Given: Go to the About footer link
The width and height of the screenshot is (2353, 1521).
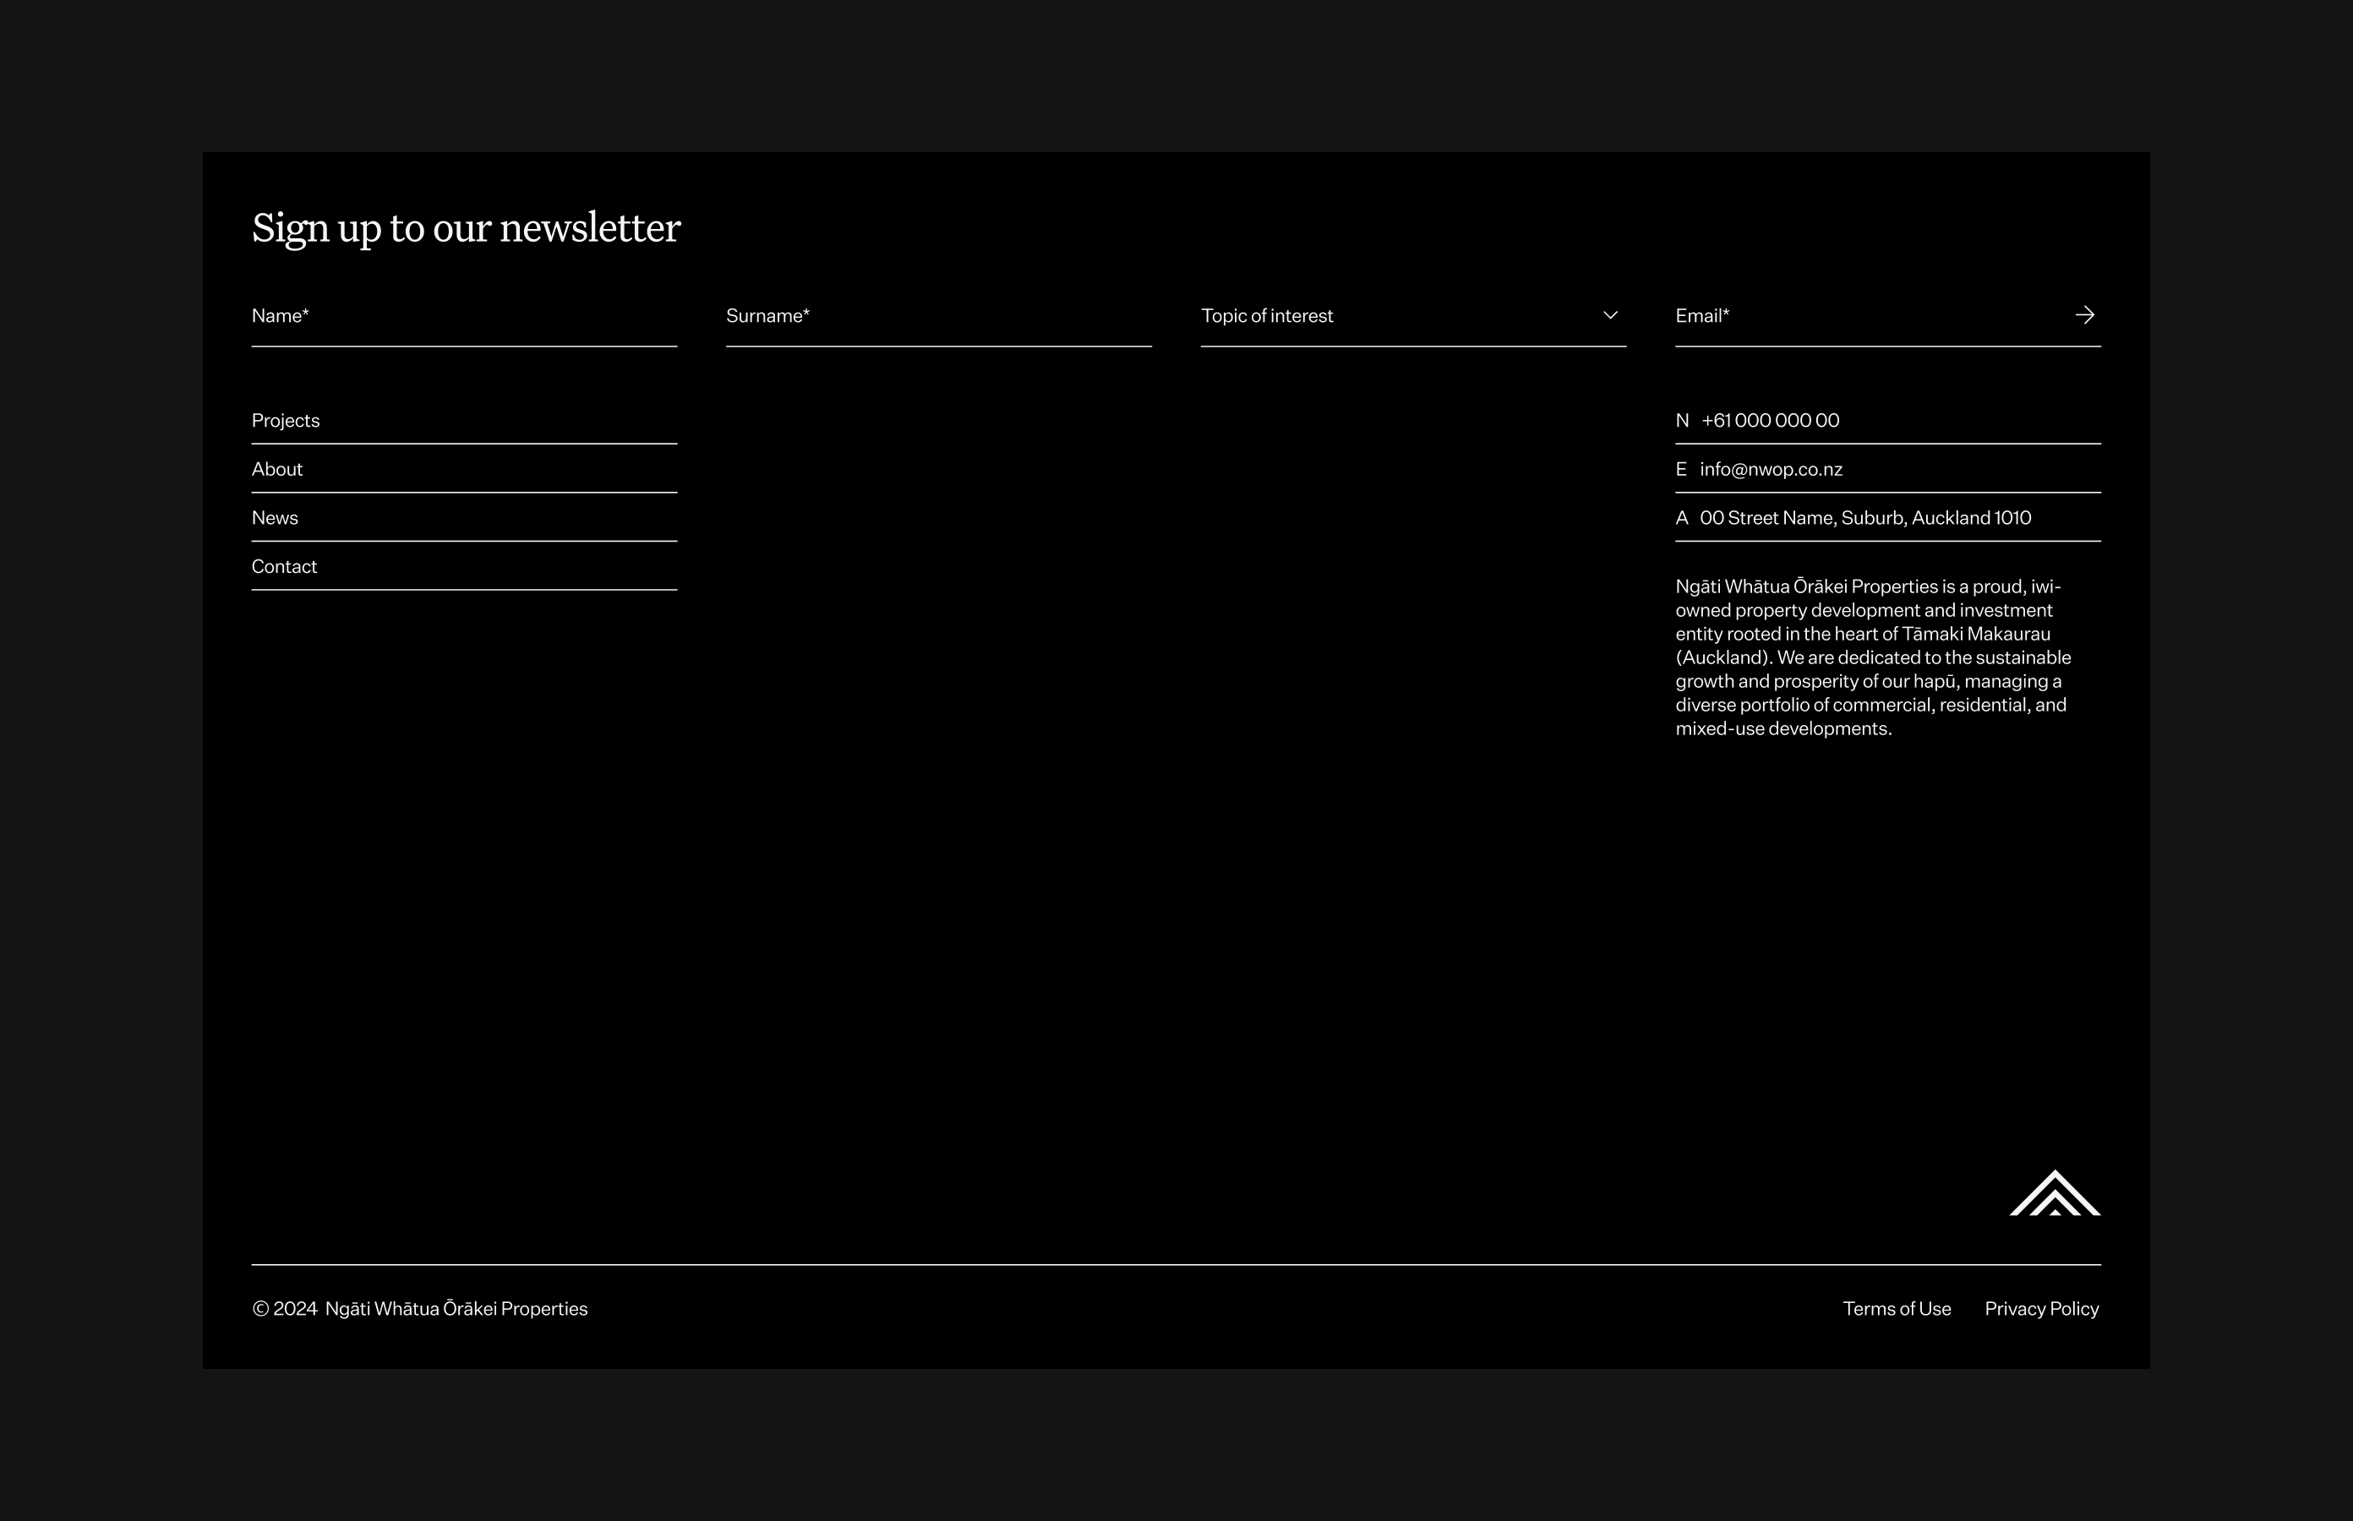Looking at the screenshot, I should point(276,469).
